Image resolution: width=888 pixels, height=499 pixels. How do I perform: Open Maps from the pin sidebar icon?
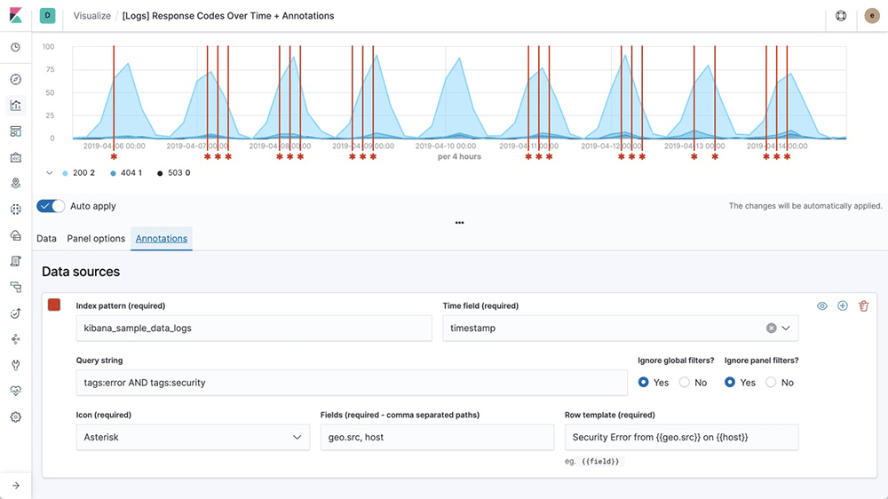15,184
